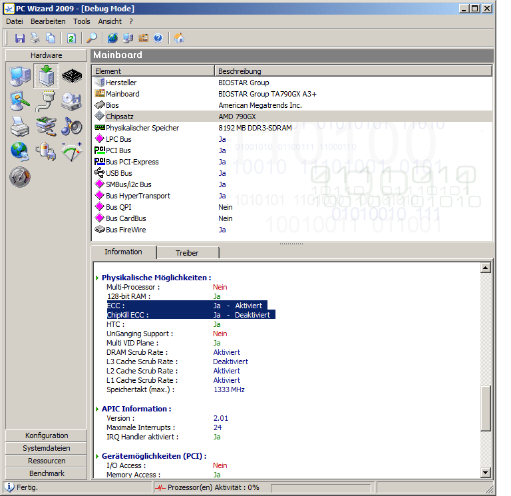Select the Bios row
Viewport: 511px width, 496px height.
coord(292,105)
